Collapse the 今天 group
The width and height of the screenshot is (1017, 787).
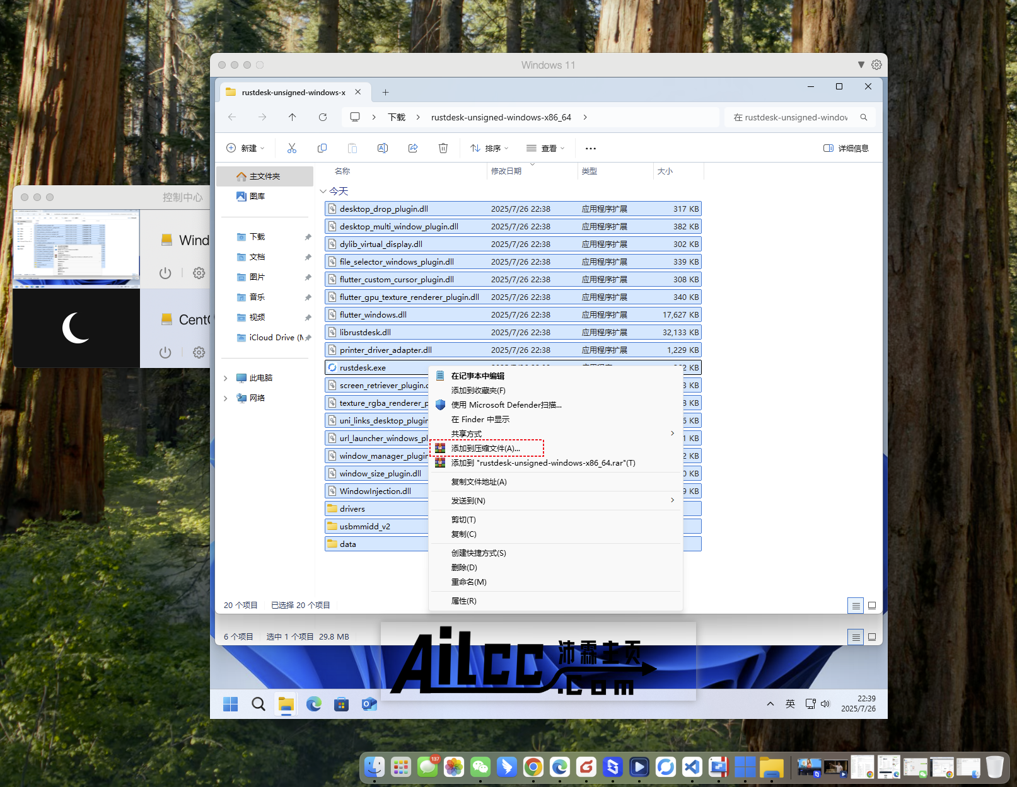coord(323,191)
